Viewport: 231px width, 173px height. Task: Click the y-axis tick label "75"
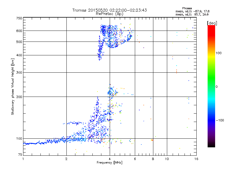20,155
